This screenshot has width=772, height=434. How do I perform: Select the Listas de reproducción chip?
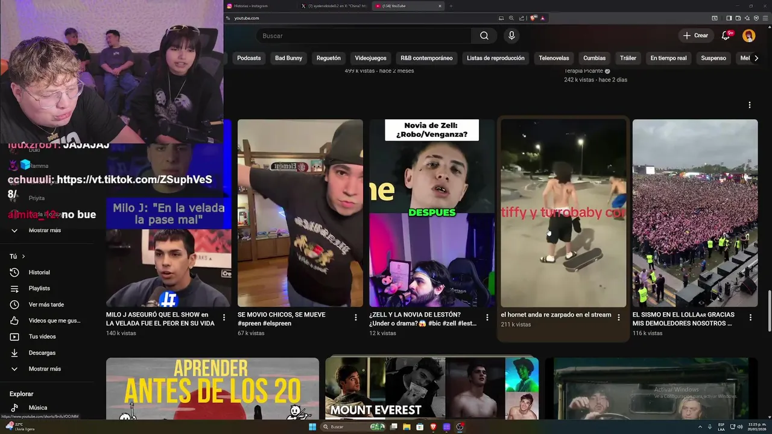tap(495, 58)
